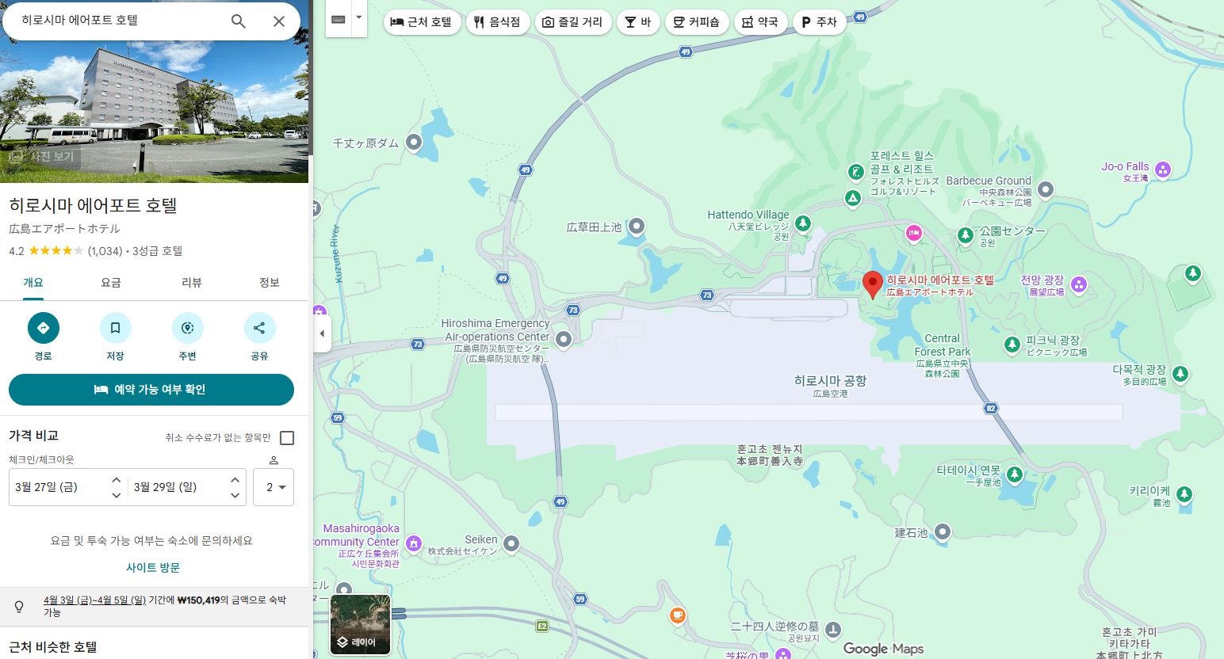
Task: Click the 公園センター green marker
Action: [x=966, y=235]
